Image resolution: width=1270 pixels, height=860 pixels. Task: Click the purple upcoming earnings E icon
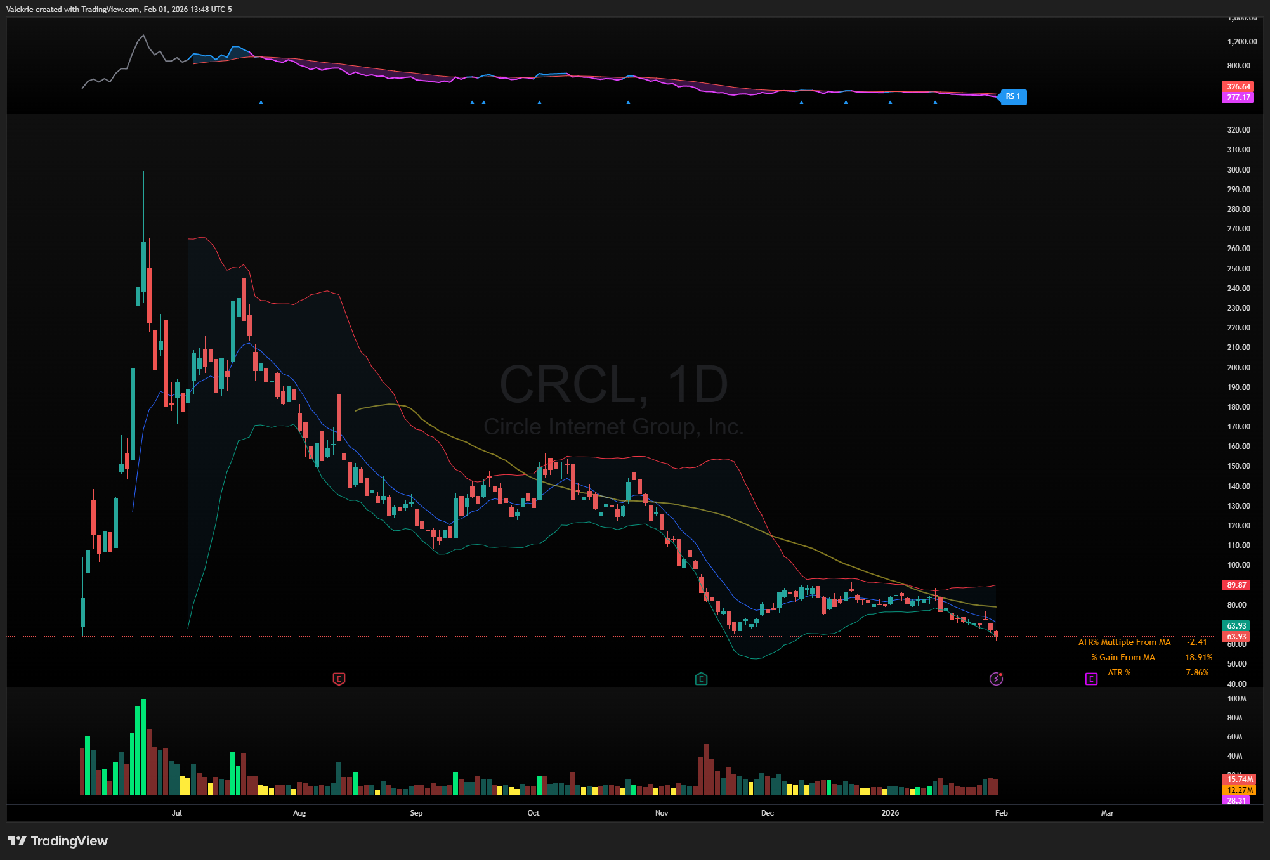click(x=1091, y=679)
